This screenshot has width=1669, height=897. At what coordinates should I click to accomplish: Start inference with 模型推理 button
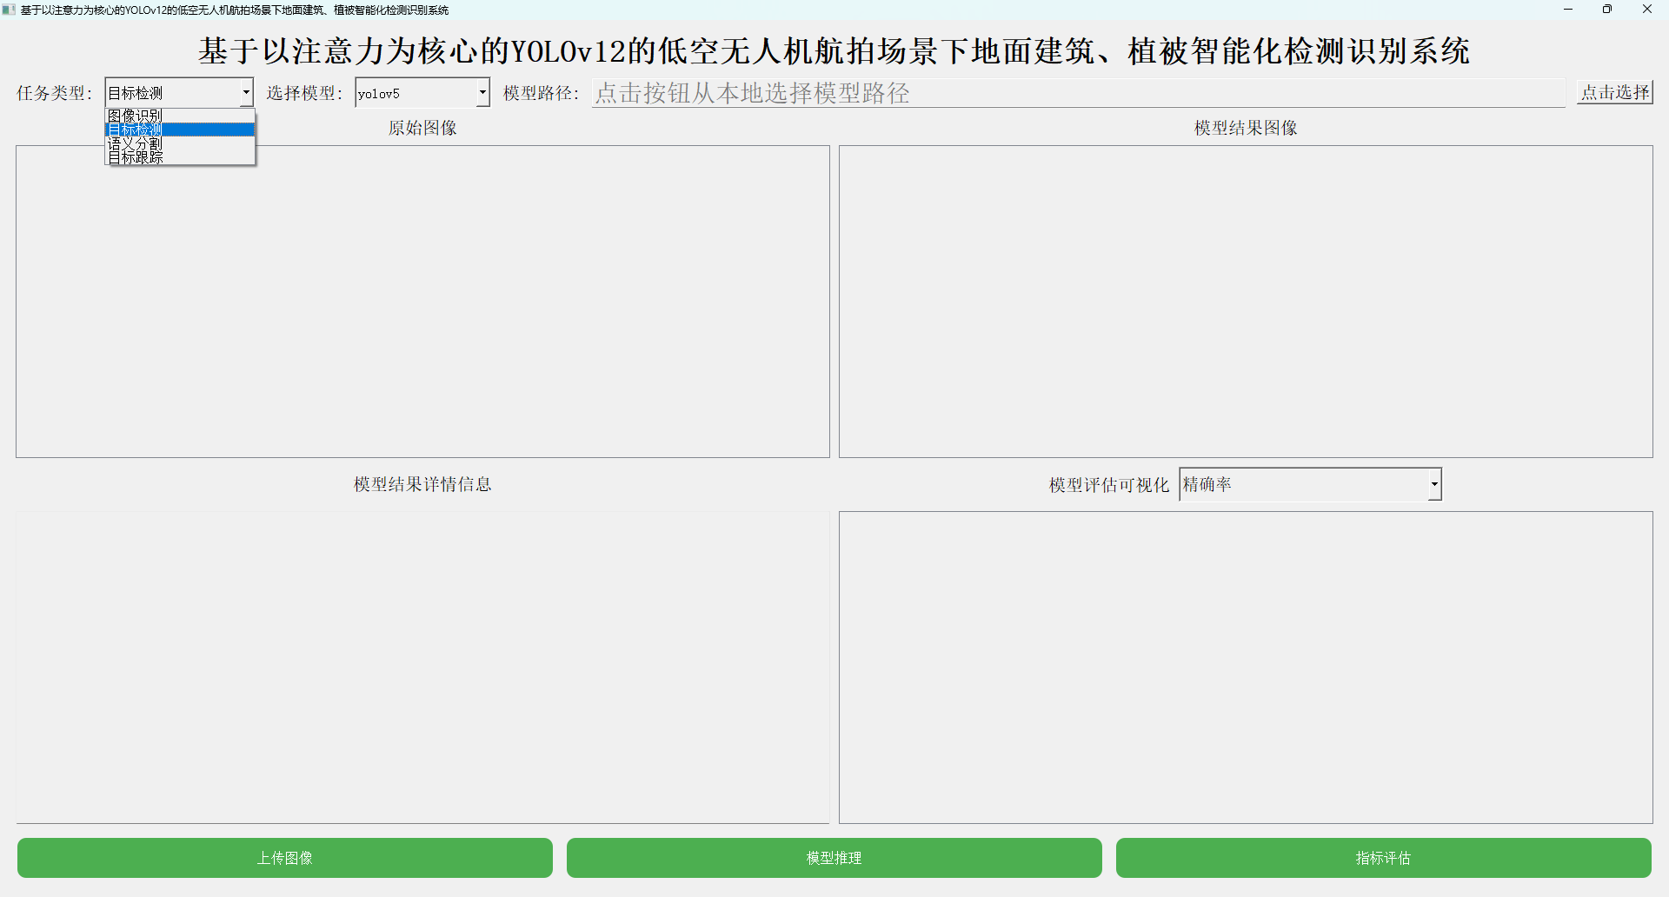point(834,858)
